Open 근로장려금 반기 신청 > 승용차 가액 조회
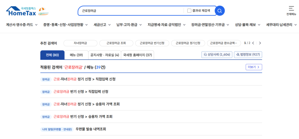The width and height of the screenshot is (299, 139). click(x=83, y=117)
